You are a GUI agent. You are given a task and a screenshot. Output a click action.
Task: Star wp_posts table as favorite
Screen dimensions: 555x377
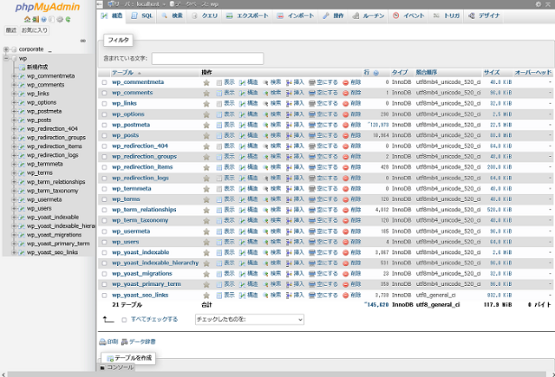tap(206, 135)
